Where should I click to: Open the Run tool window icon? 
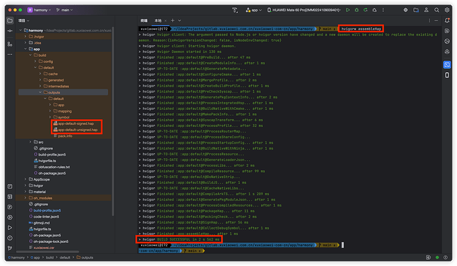coord(10,228)
